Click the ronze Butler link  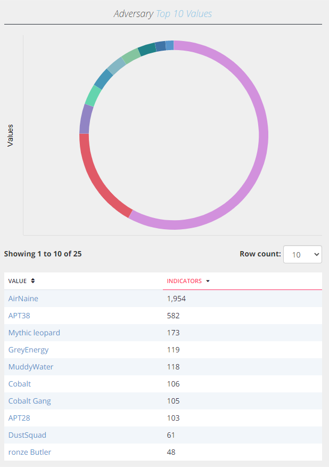[30, 452]
